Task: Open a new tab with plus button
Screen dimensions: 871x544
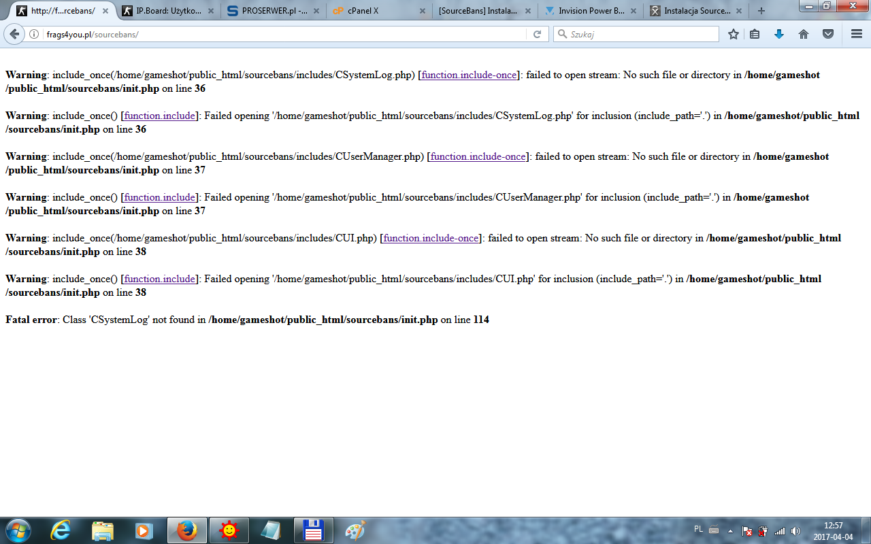Action: 761,11
